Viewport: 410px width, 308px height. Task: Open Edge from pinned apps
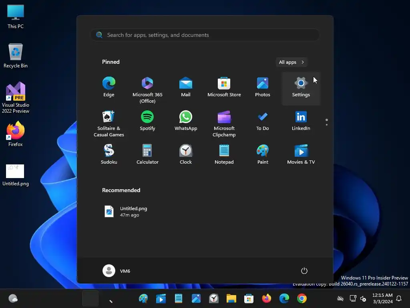[x=109, y=87]
